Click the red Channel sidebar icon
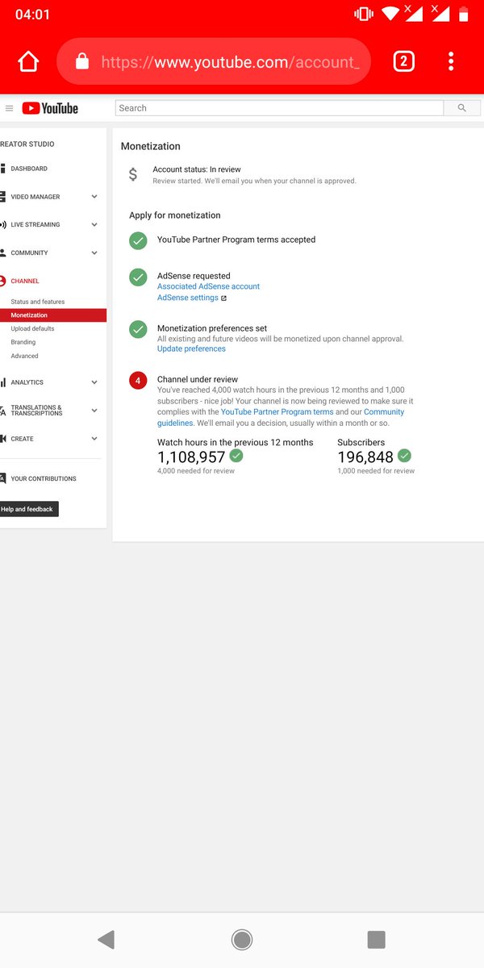Viewport: 484px width, 968px height. click(2, 282)
